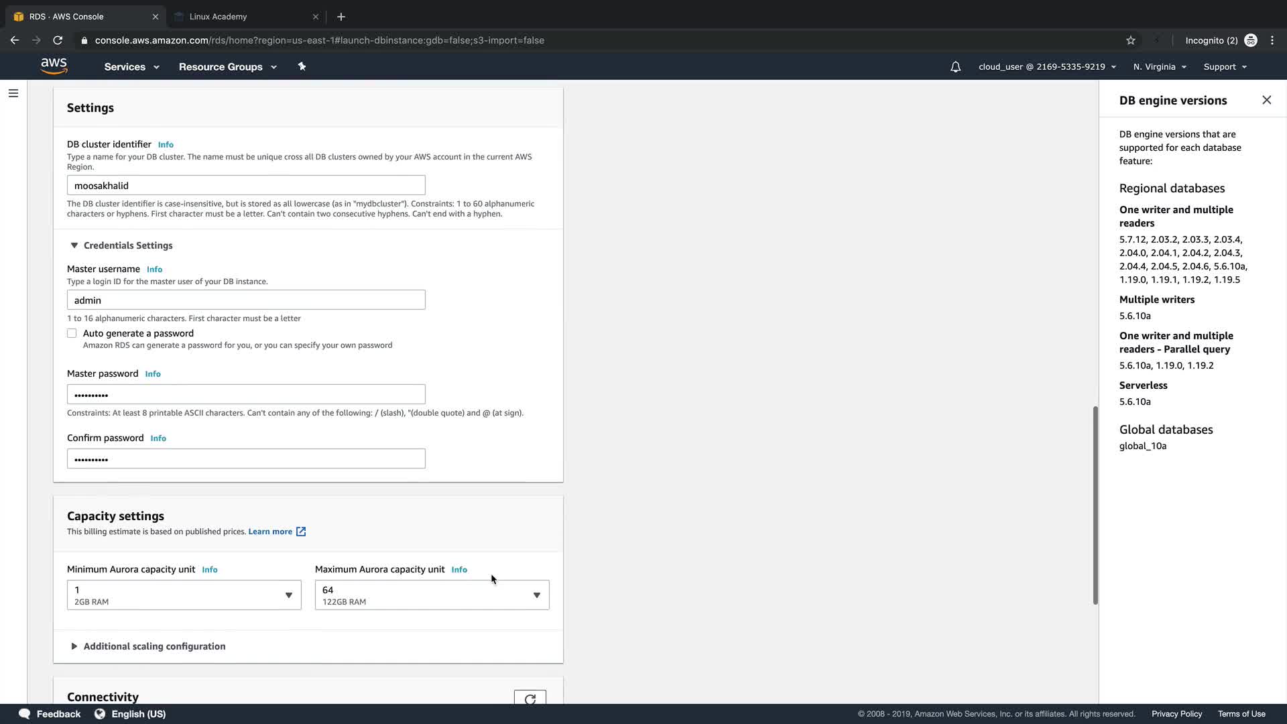Open Maximum Aurora capacity unit dropdown
Viewport: 1287px width, 724px height.
pyautogui.click(x=432, y=595)
